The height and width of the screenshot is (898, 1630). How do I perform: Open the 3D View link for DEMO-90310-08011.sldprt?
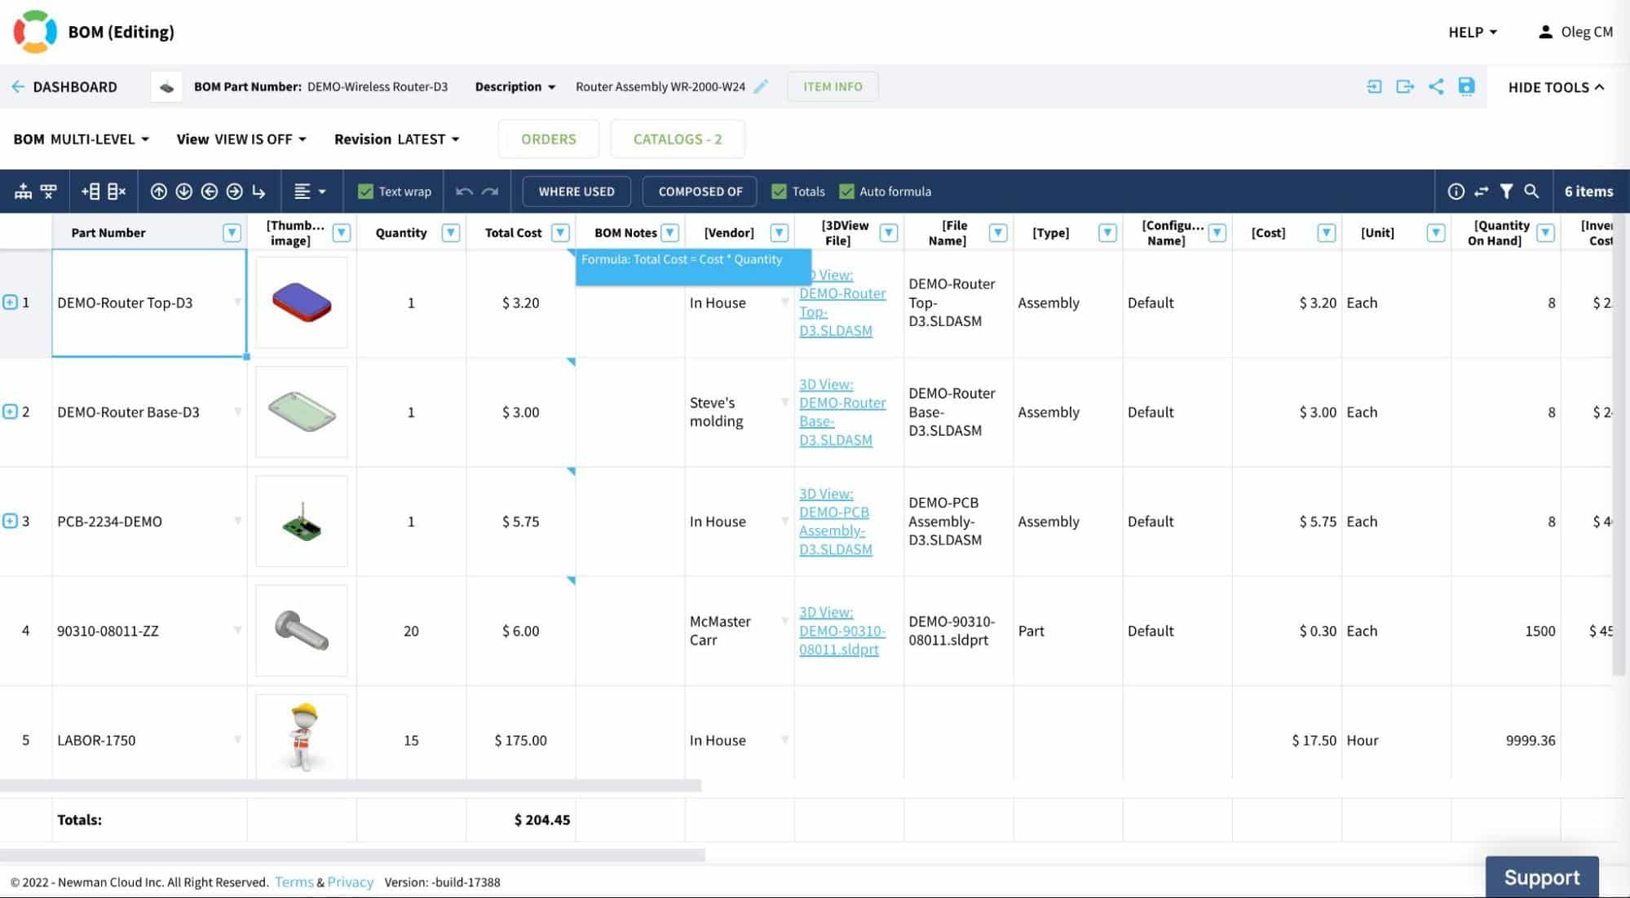[x=842, y=631]
